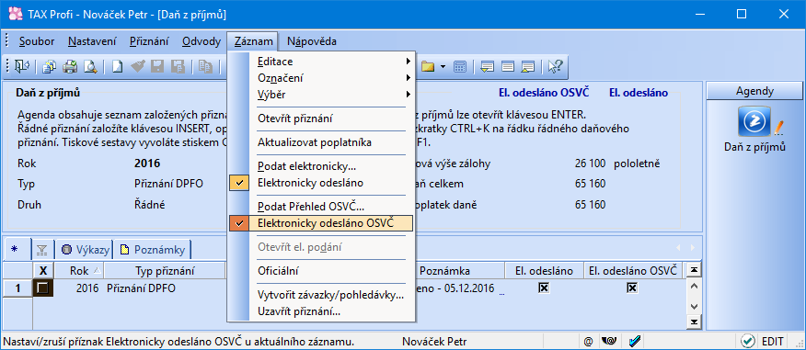Expand the Editace submenu
The image size is (806, 350).
321,62
